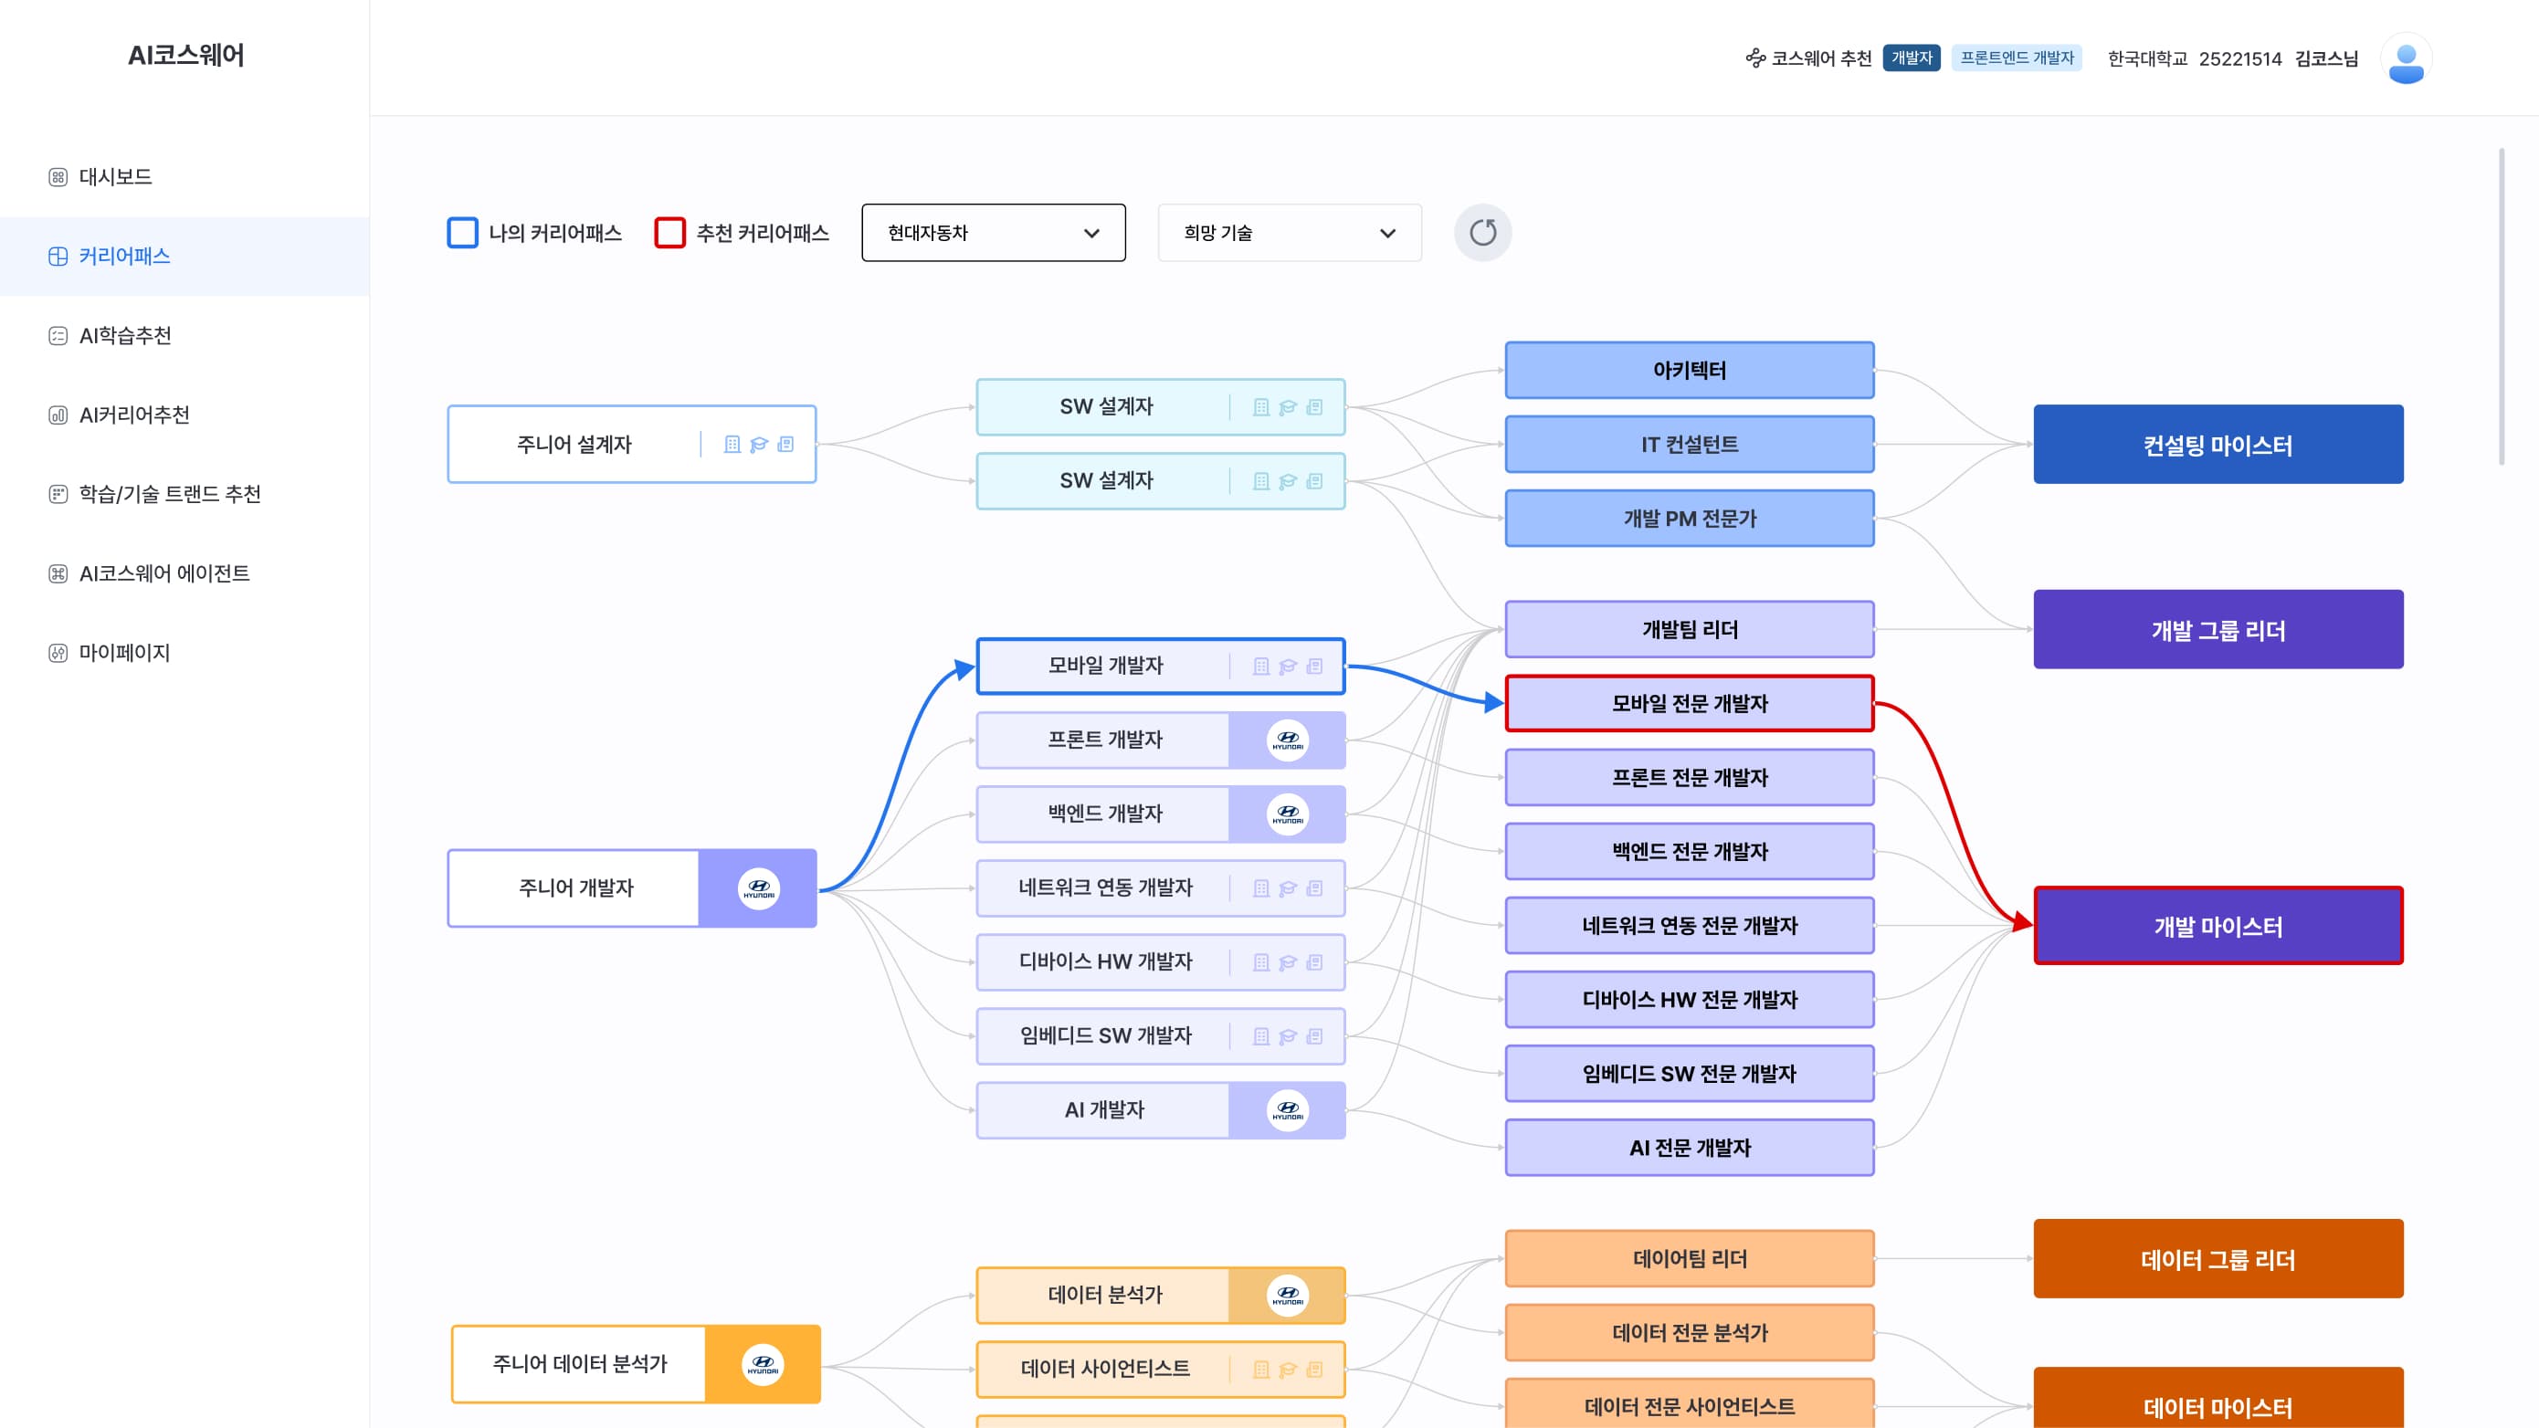Open the user profile avatar

[2405, 59]
